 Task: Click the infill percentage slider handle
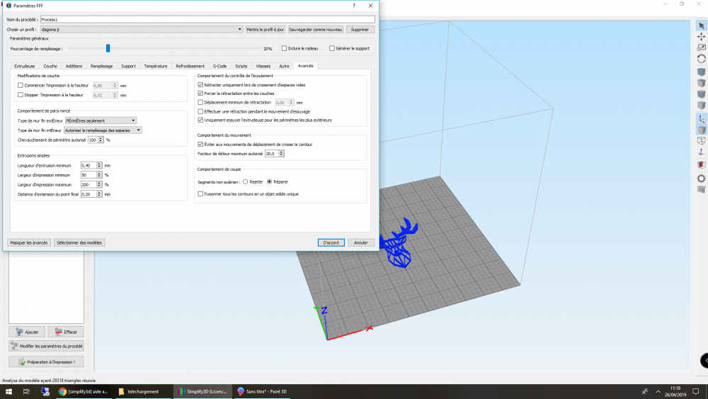coord(108,48)
